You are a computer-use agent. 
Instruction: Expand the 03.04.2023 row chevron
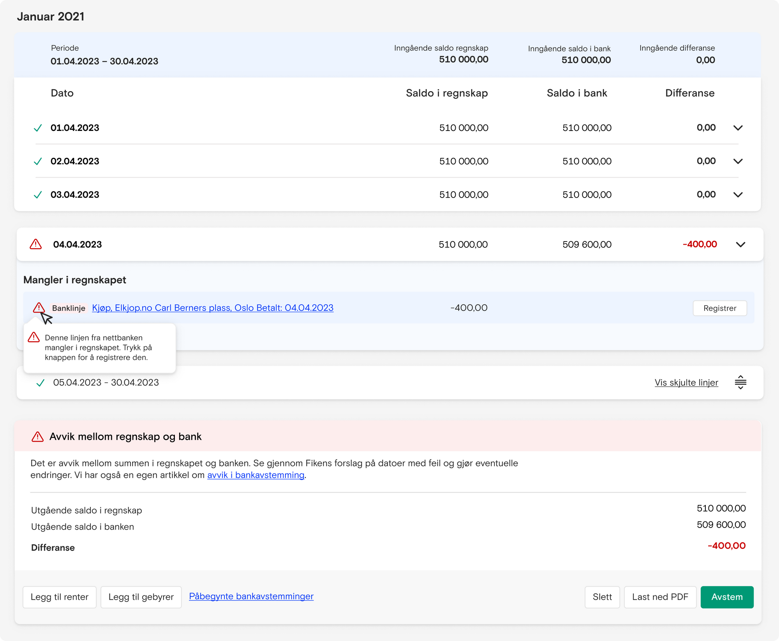tap(738, 195)
